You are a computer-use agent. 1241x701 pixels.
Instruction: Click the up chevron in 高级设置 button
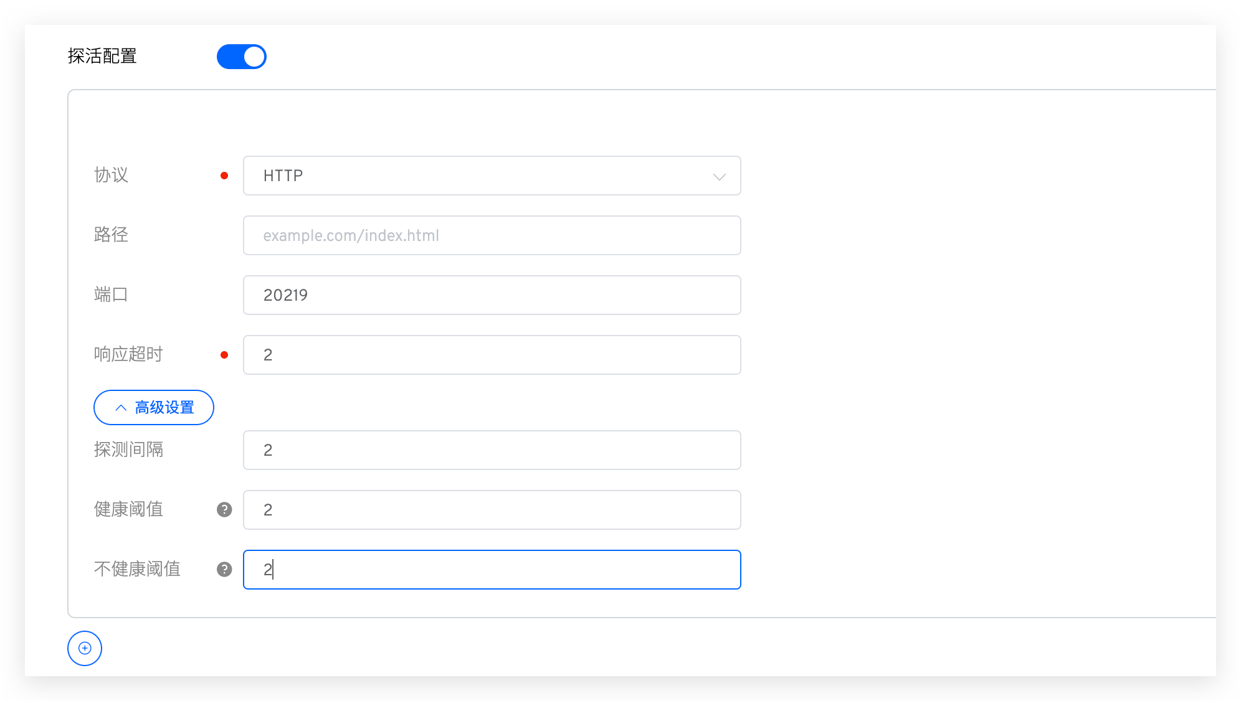coord(121,408)
